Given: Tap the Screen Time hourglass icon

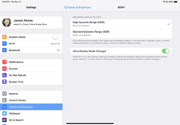Looking at the screenshot, I should (4, 82).
